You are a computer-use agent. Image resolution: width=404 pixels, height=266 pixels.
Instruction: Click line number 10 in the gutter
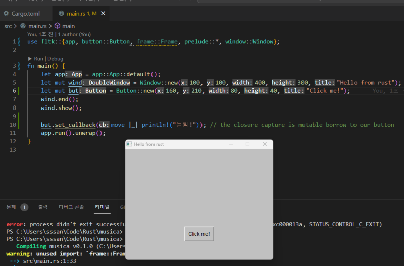(x=13, y=125)
